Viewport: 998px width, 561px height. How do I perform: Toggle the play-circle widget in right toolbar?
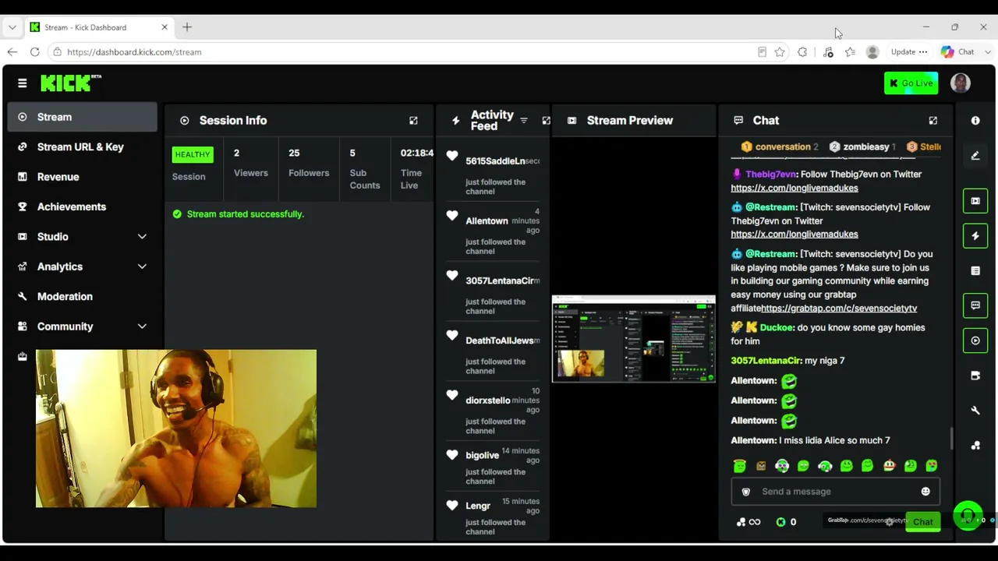975,340
